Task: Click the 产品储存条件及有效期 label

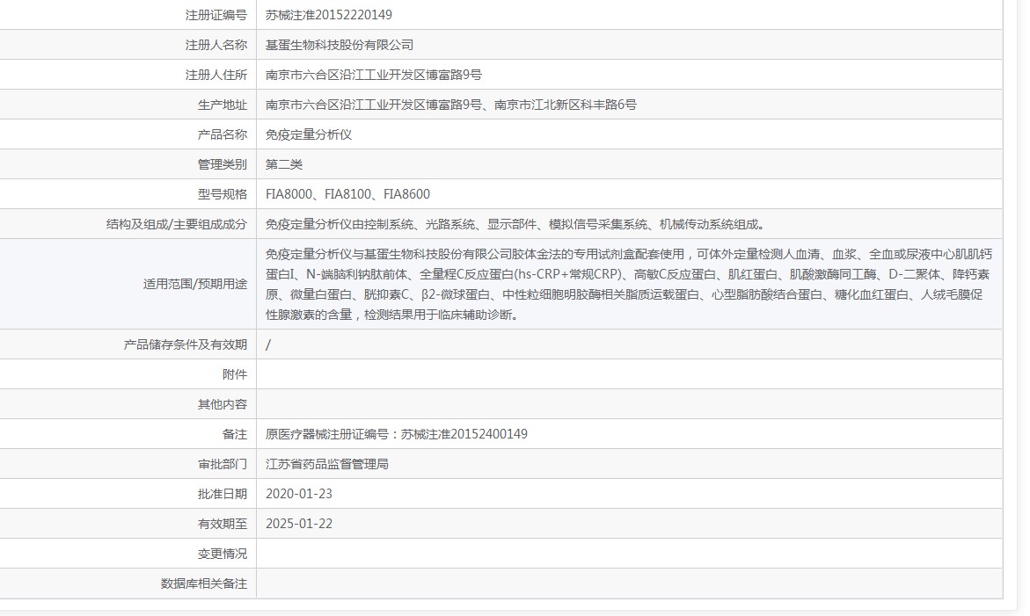Action: 186,344
